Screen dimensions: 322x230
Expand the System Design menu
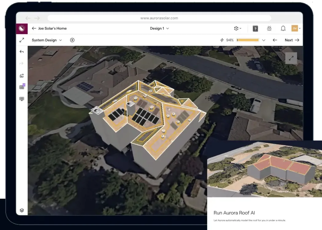pos(47,40)
